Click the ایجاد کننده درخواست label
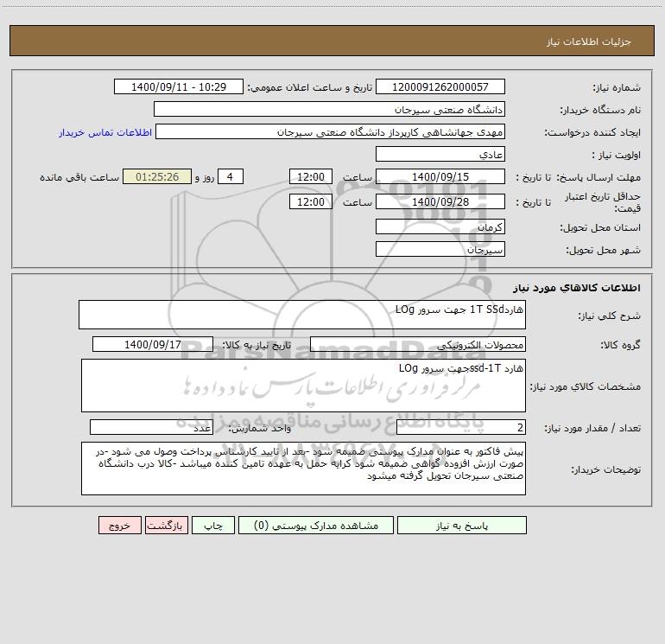This screenshot has height=644, width=665. (592, 132)
